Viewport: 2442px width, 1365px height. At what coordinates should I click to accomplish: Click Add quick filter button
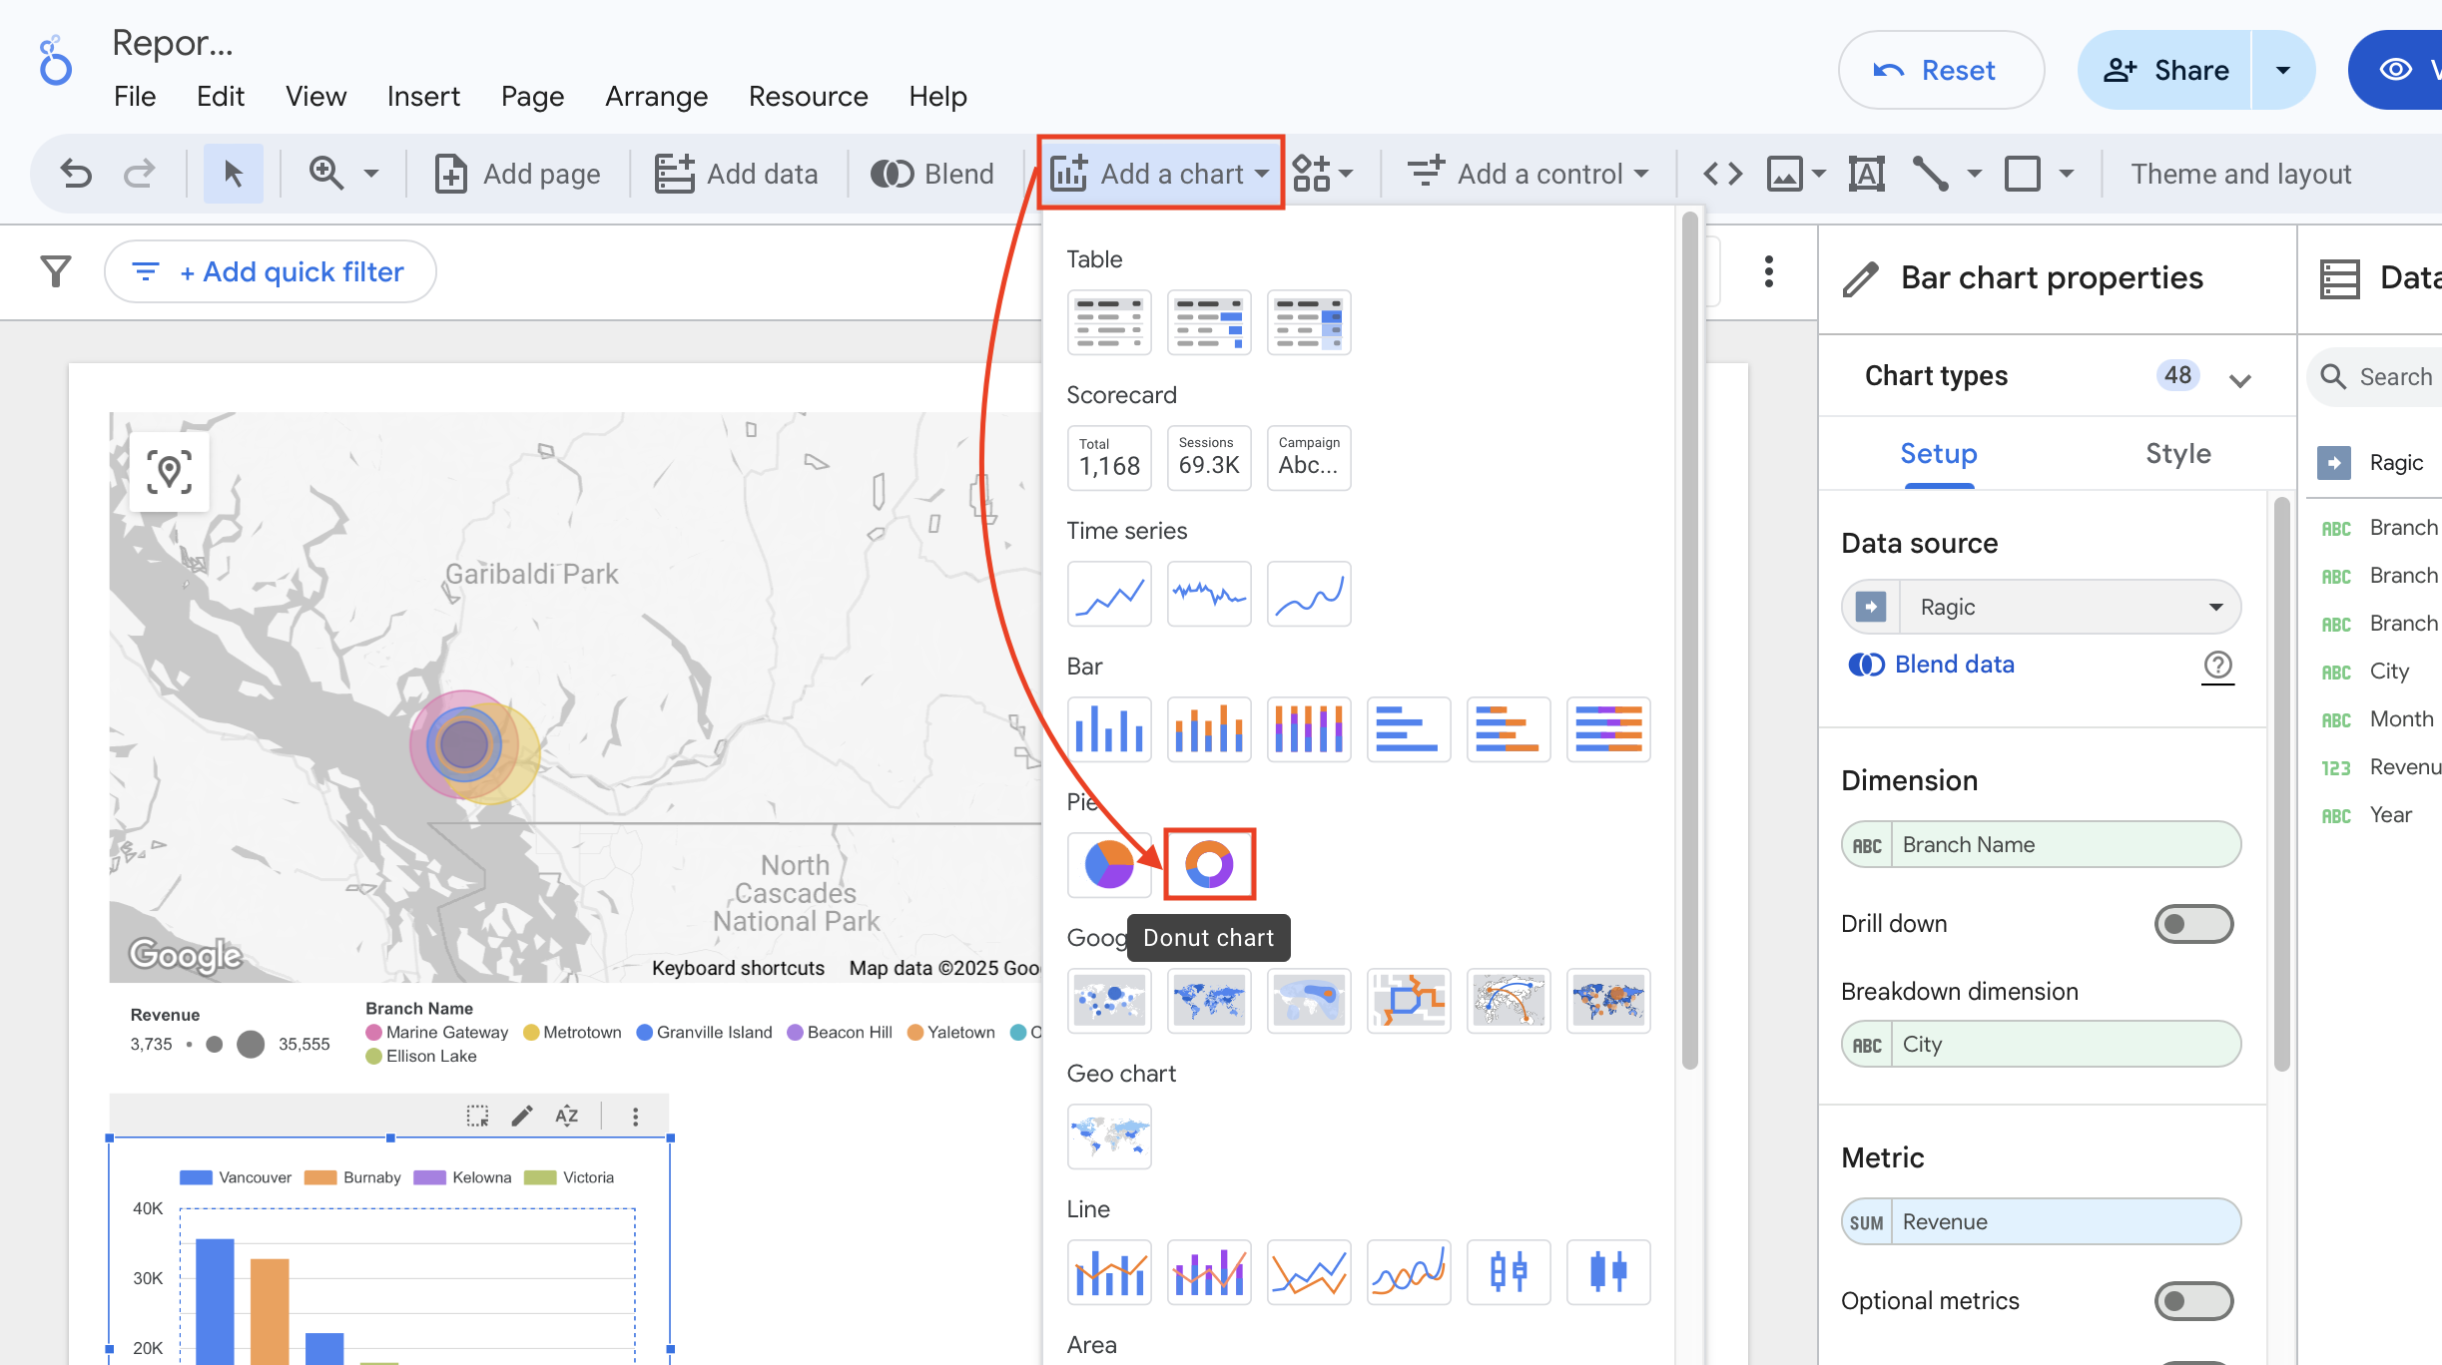pyautogui.click(x=271, y=271)
